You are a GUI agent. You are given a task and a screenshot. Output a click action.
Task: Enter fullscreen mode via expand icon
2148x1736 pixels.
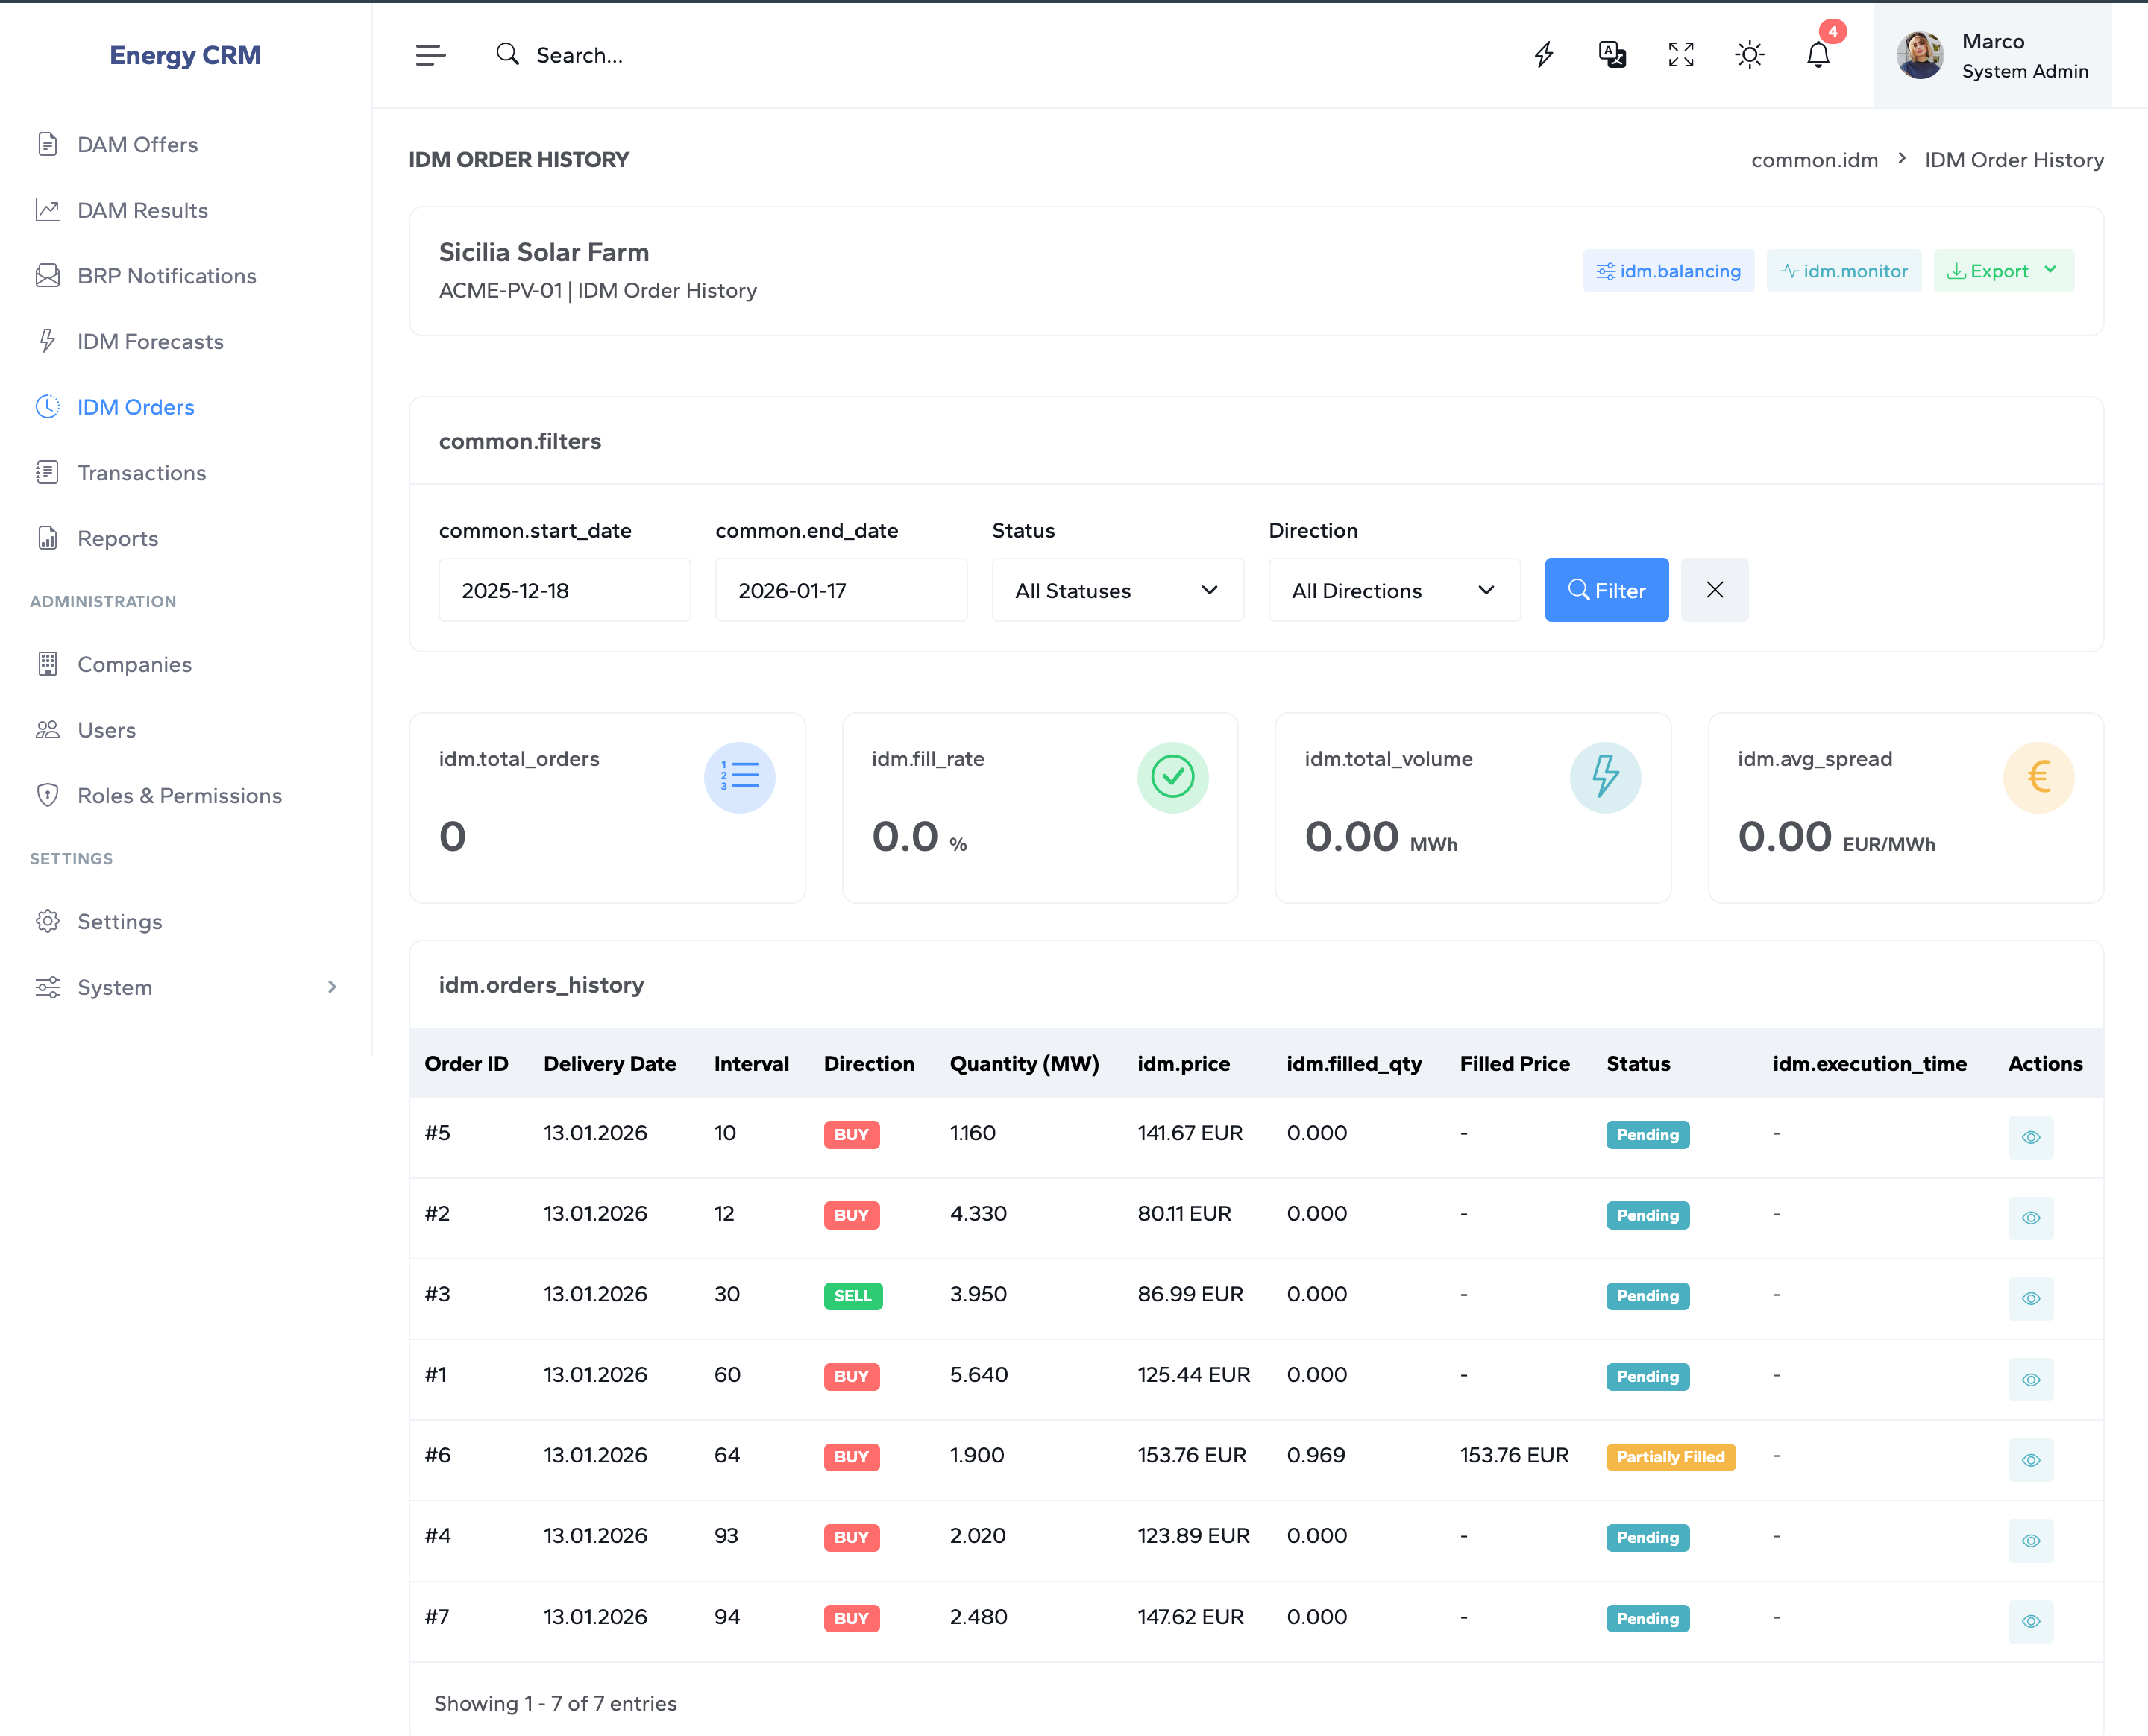click(x=1681, y=55)
